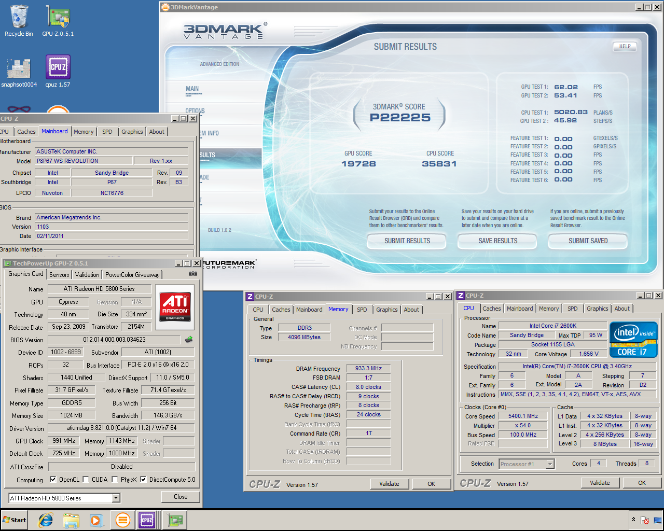The height and width of the screenshot is (531, 664).
Task: Click the HELP button in 3DMark Vantage
Action: click(625, 46)
